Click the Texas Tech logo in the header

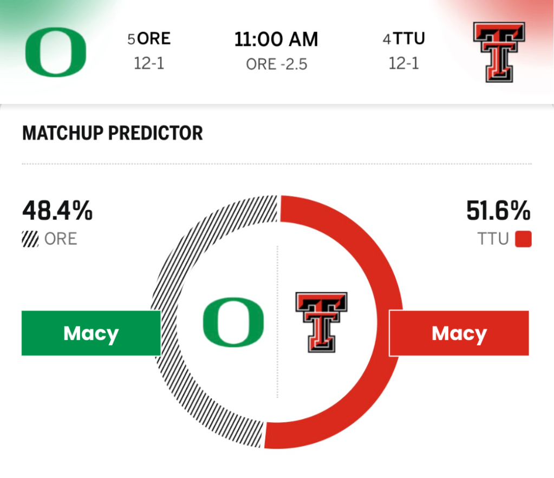pos(499,52)
